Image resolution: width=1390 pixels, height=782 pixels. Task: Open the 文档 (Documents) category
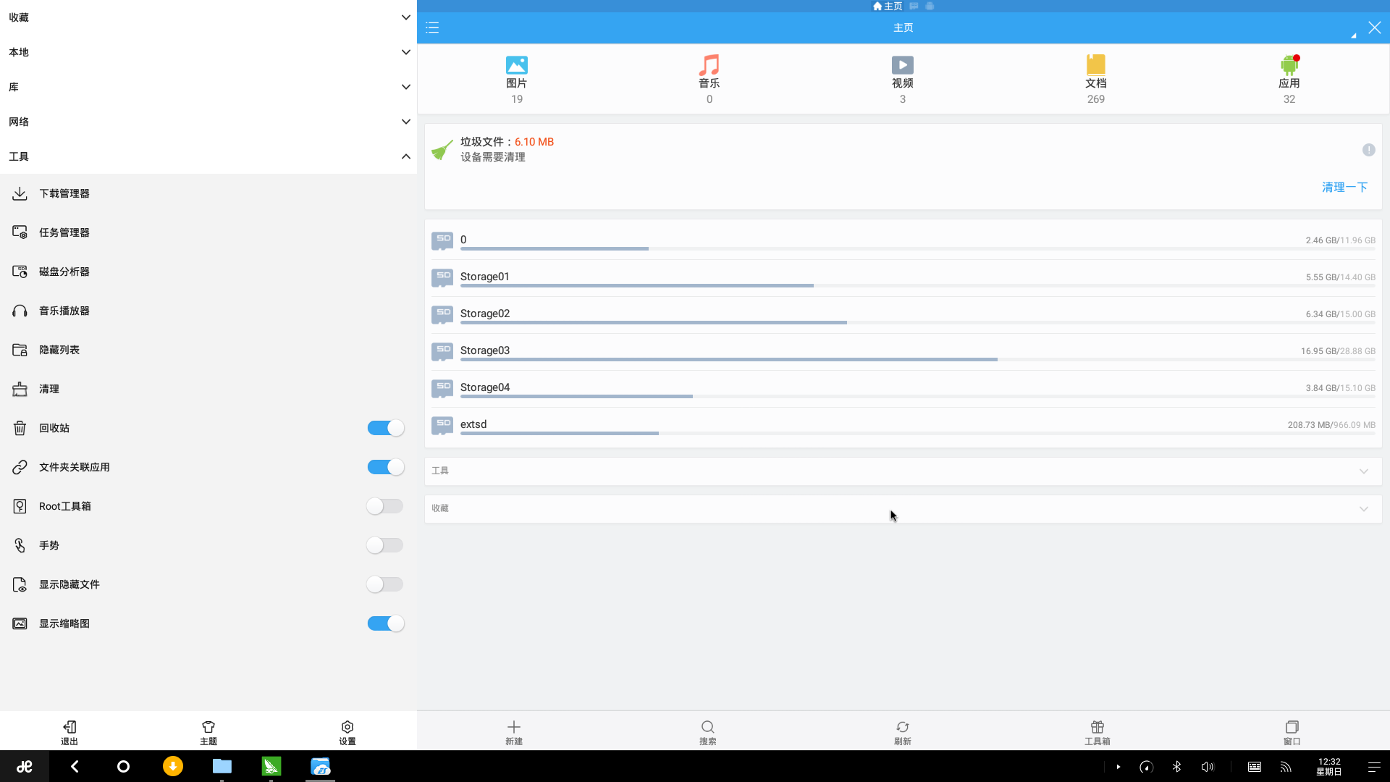click(1096, 78)
